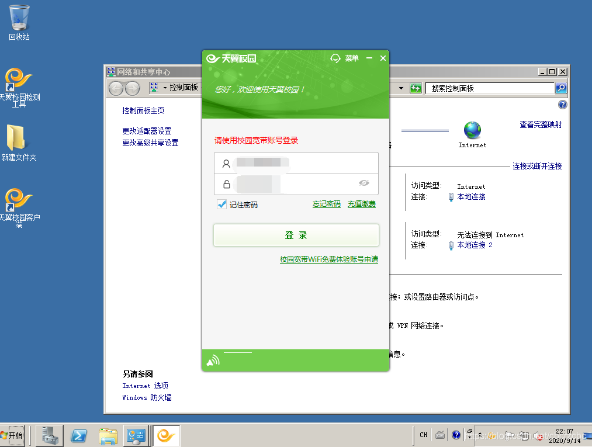Click muted volume tray icon
This screenshot has width=592, height=447.
[x=539, y=436]
